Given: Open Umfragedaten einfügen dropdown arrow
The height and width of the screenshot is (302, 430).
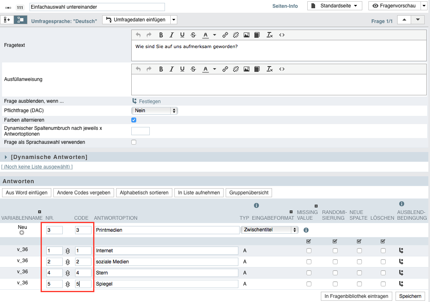Looking at the screenshot, I should coord(174,20).
